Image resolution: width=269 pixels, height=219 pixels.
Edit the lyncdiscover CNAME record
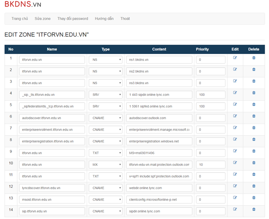point(235,186)
